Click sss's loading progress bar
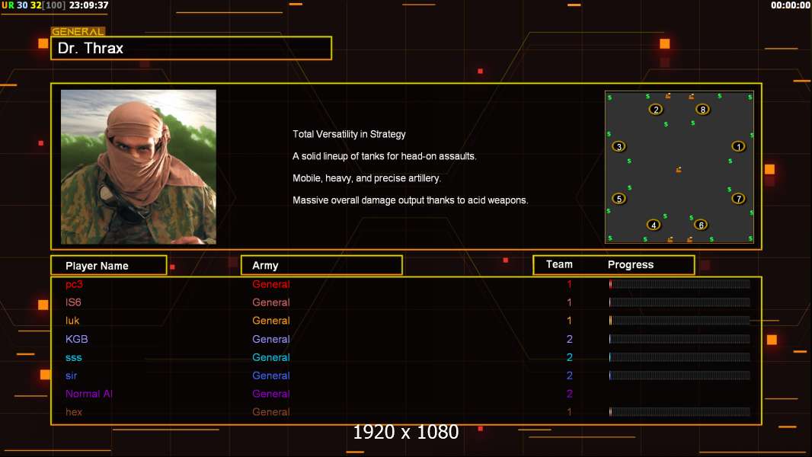812x457 pixels. [679, 357]
